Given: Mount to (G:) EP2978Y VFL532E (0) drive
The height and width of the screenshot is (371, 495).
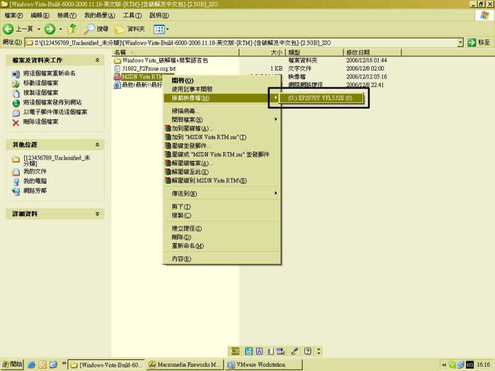Looking at the screenshot, I should [321, 98].
